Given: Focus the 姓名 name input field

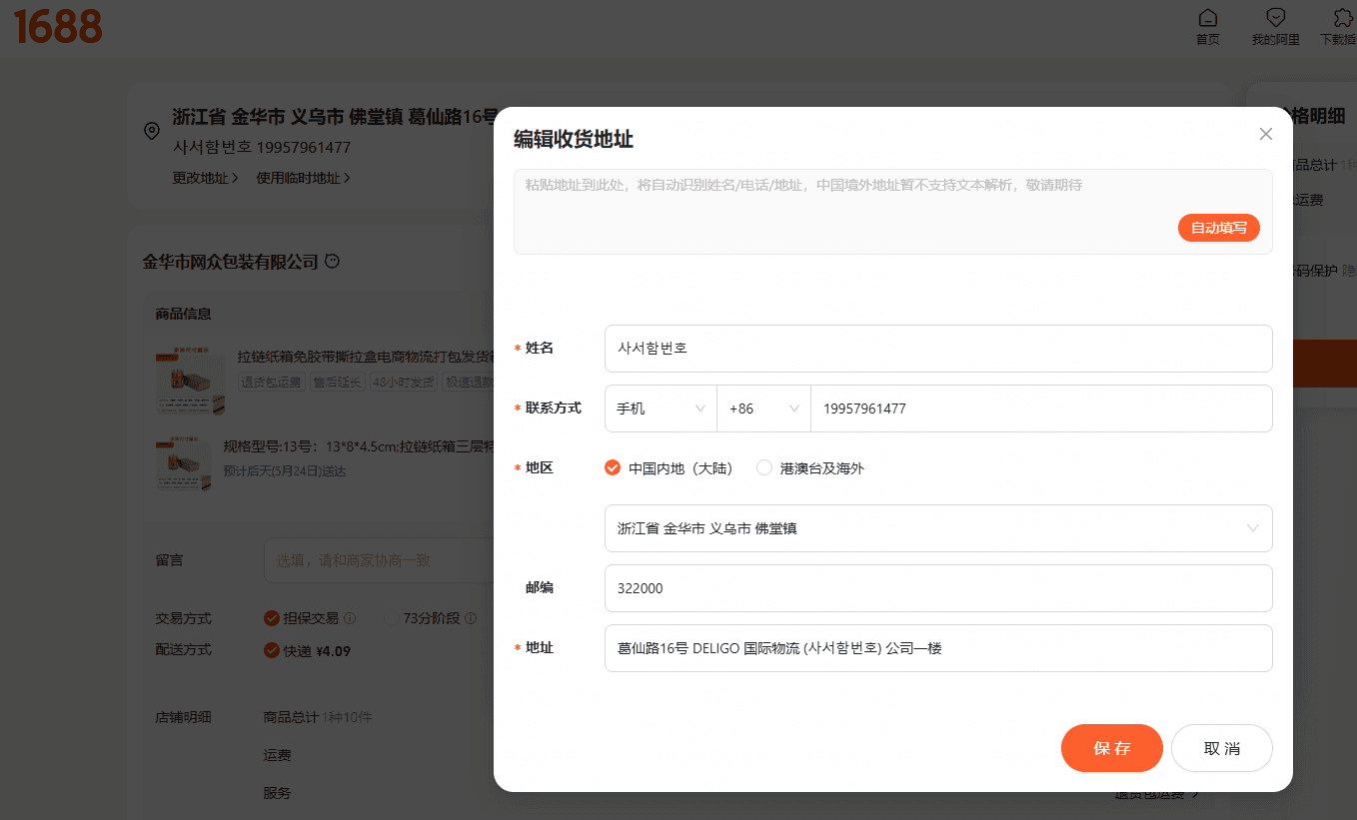Looking at the screenshot, I should 938,349.
